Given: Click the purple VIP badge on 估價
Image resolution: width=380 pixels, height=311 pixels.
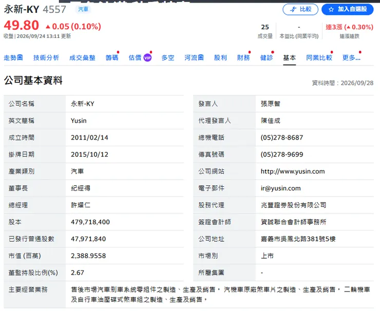Looking at the screenshot, I should tap(147, 57).
